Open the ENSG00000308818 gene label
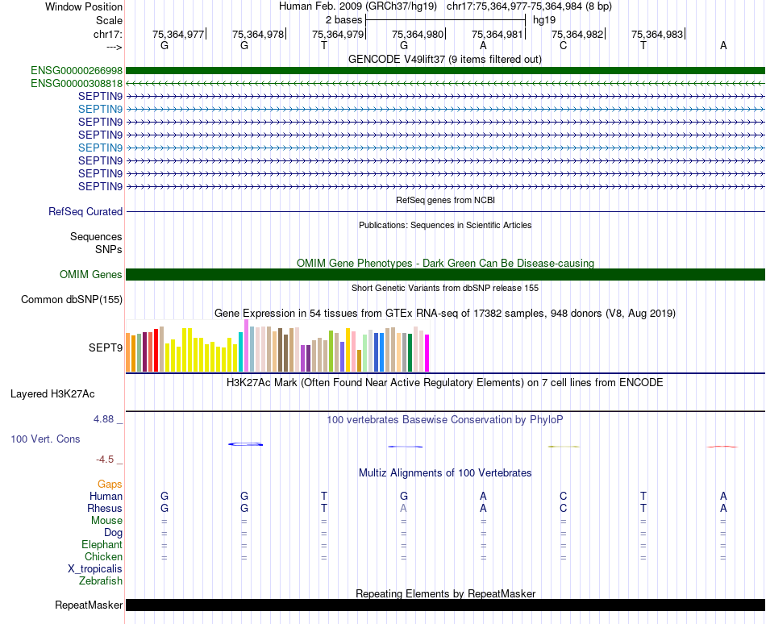766x624 pixels. pyautogui.click(x=77, y=84)
